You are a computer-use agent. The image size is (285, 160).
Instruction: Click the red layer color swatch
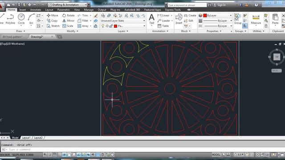(115, 26)
